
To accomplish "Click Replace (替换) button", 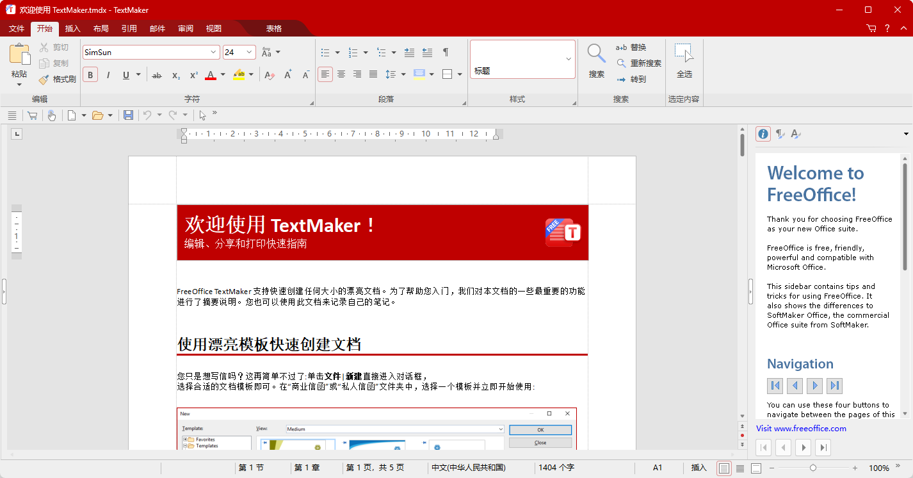I will point(631,47).
